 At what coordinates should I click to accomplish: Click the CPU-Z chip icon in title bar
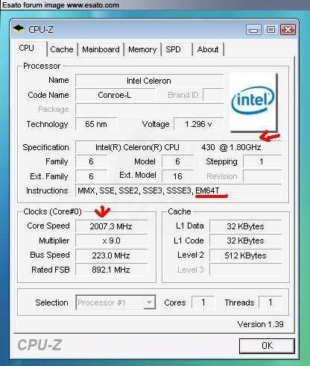click(18, 29)
